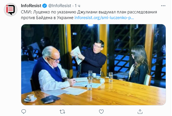Enlarge the attached meeting photo
Screen dimensions: 172x116
click(x=93, y=65)
